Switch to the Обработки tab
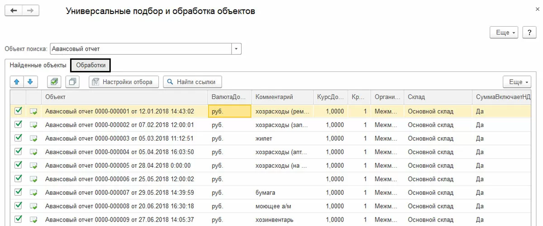Viewport: 543px width, 226px height. tap(91, 65)
